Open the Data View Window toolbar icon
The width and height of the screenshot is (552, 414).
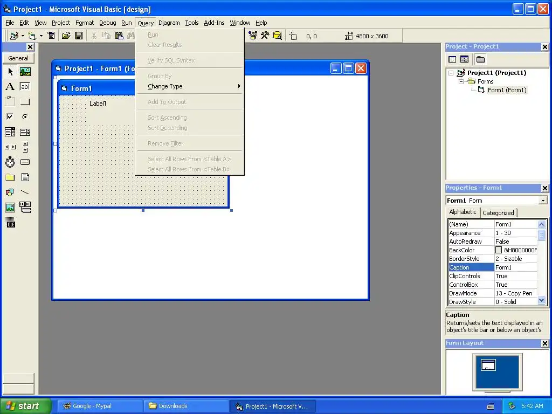click(278, 36)
